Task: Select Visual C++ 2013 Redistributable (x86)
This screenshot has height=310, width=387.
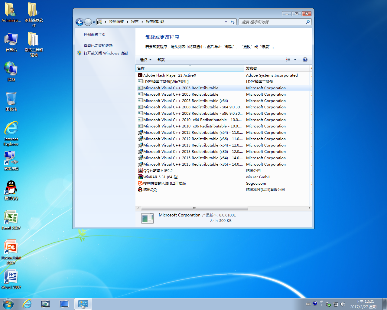Action: coord(224,152)
